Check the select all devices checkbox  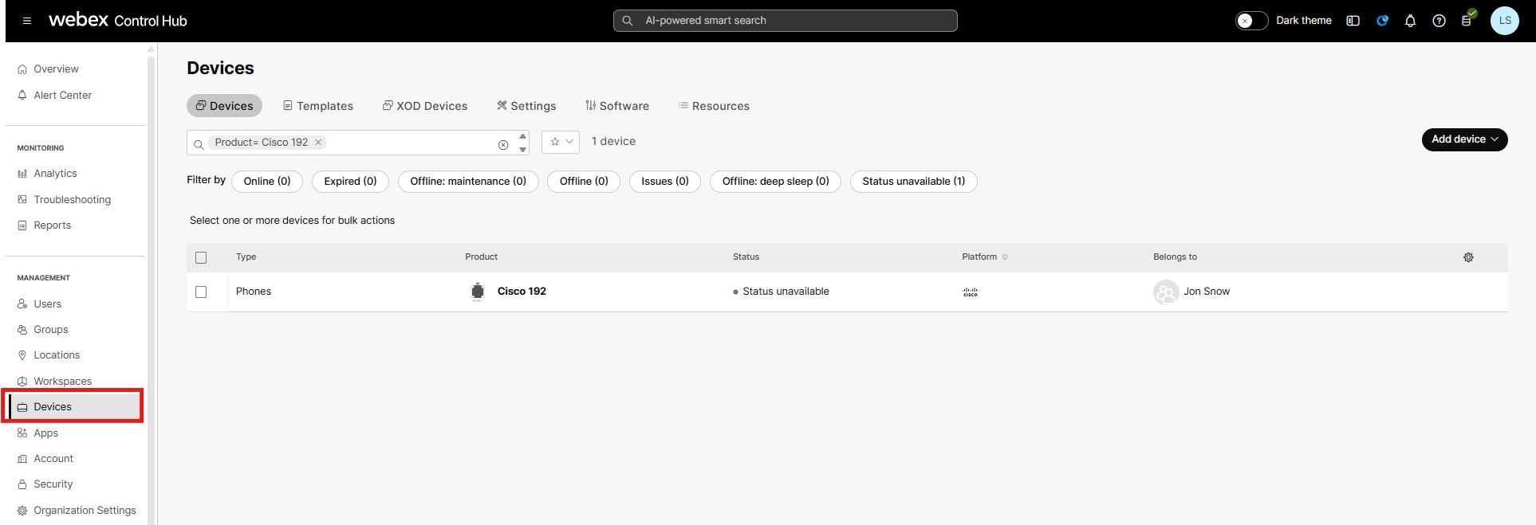201,257
